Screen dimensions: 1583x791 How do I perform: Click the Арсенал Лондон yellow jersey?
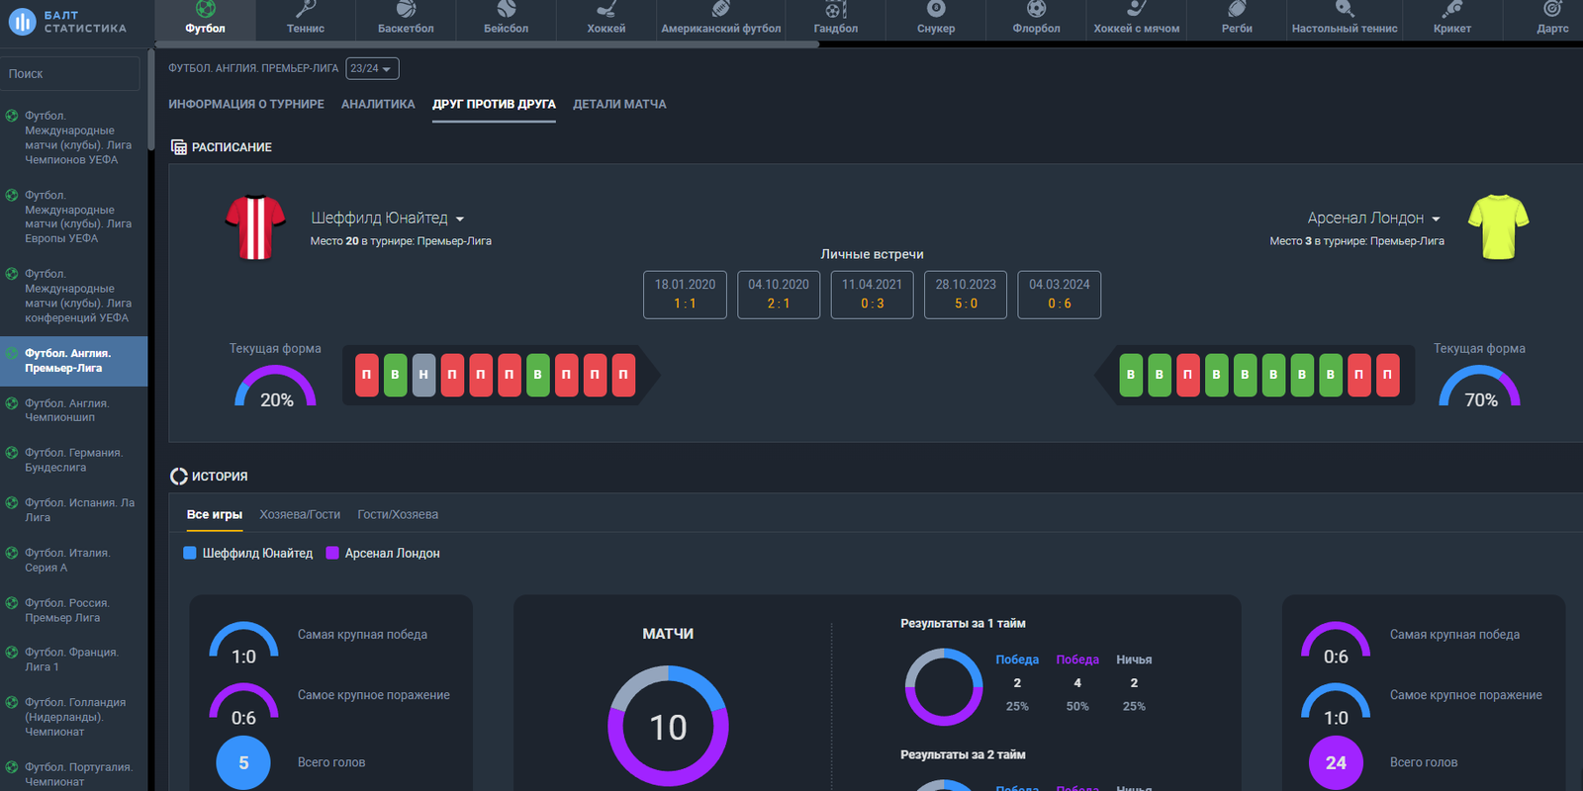[1499, 227]
